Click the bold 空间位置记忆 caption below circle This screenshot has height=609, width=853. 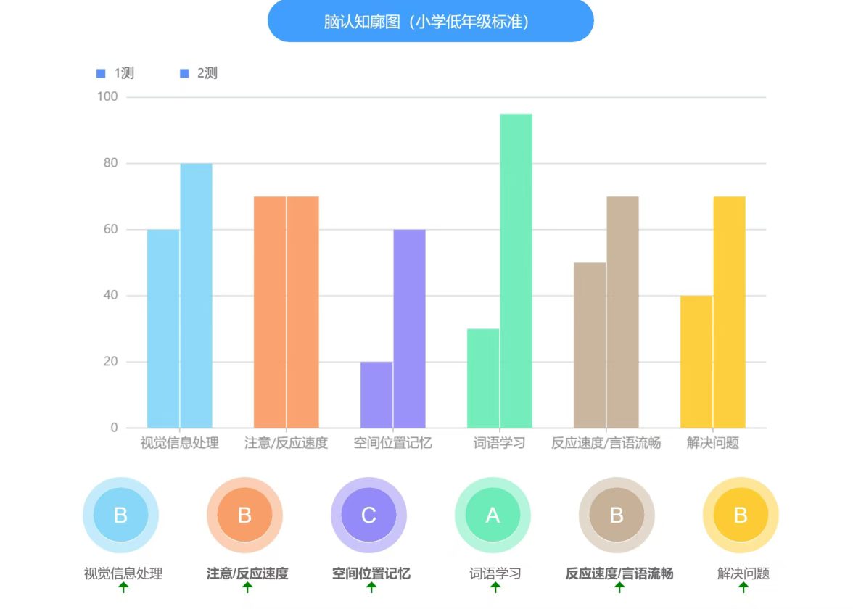tap(371, 573)
